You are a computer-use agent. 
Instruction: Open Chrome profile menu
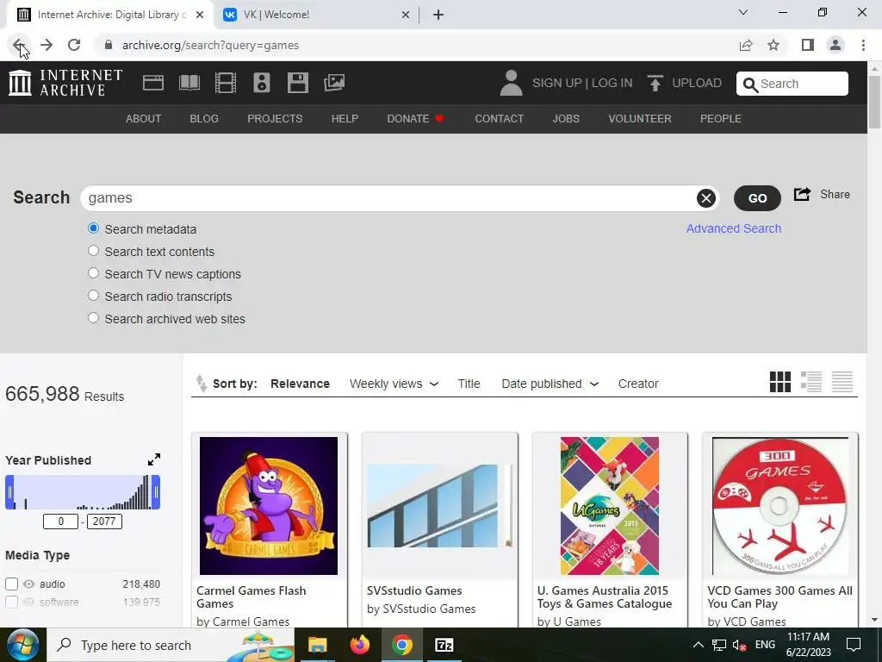835,45
